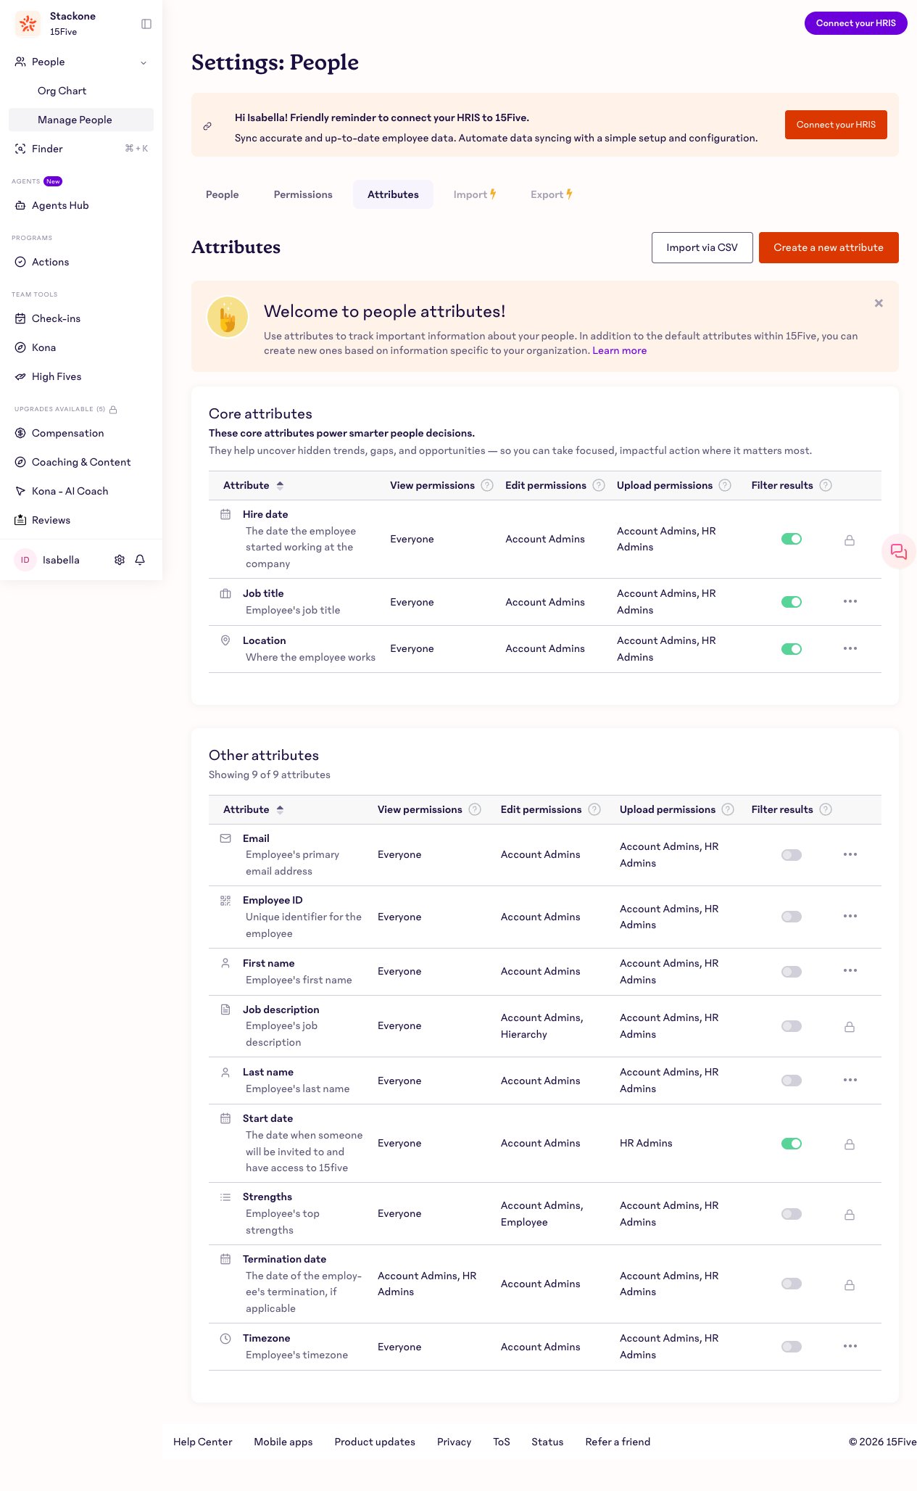Viewport: 917px width, 1491px height.
Task: Select the Attributes tab
Action: 393,194
